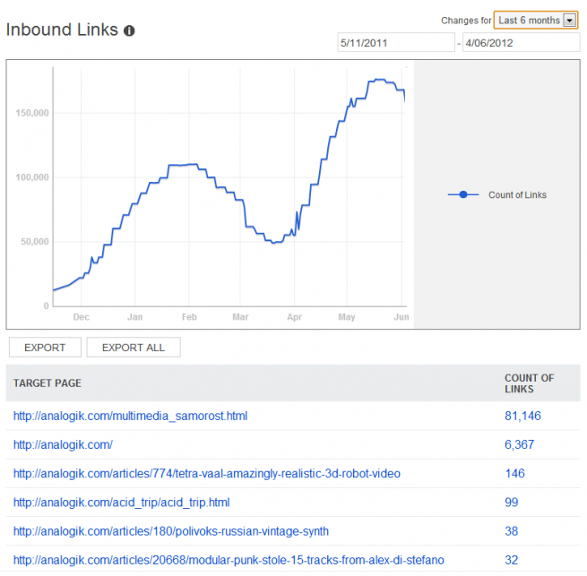
Task: Open the multimedia_samorost.html link
Action: pyautogui.click(x=130, y=417)
